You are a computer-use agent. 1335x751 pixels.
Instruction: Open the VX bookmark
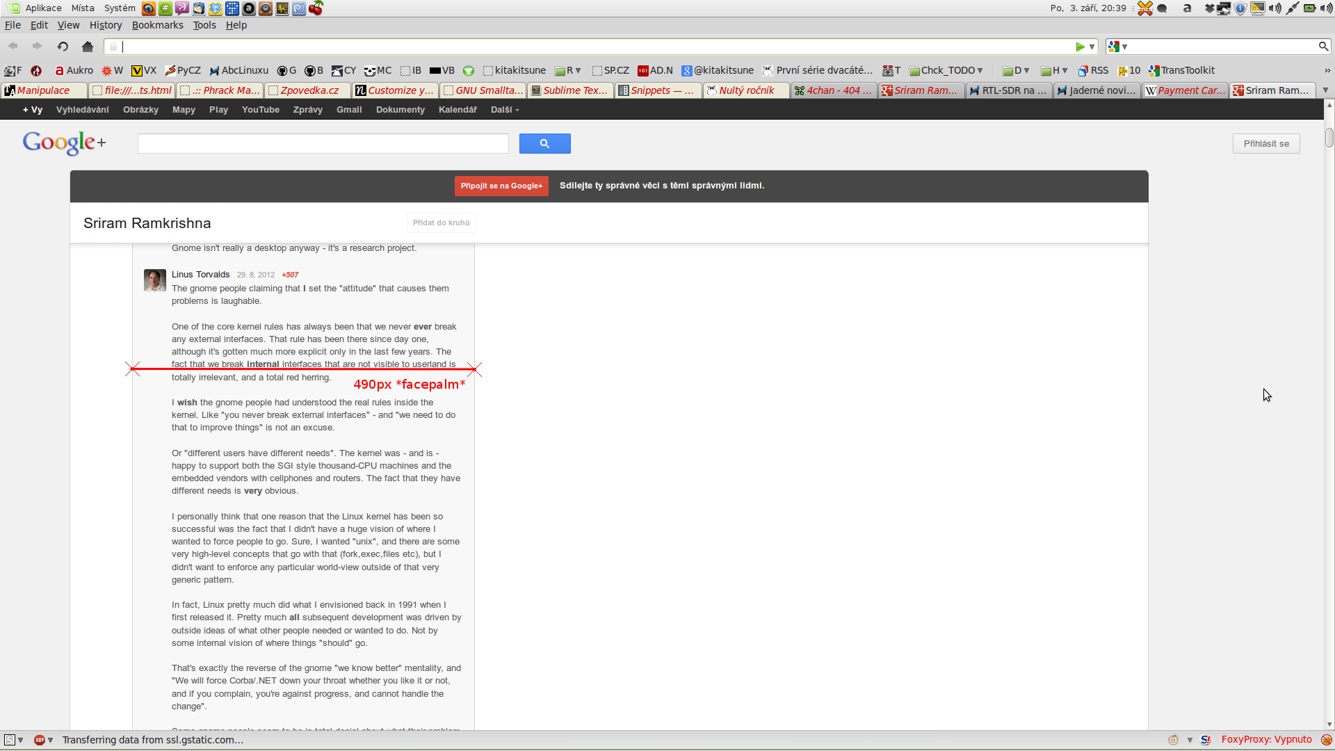[x=144, y=70]
